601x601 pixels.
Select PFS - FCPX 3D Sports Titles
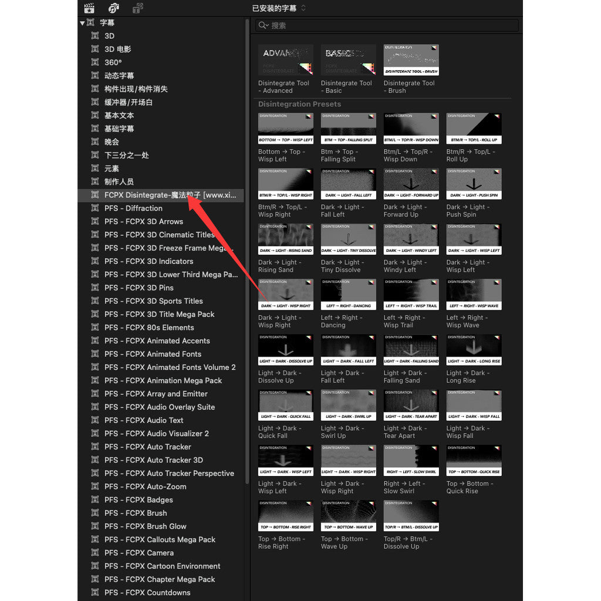pyautogui.click(x=161, y=301)
